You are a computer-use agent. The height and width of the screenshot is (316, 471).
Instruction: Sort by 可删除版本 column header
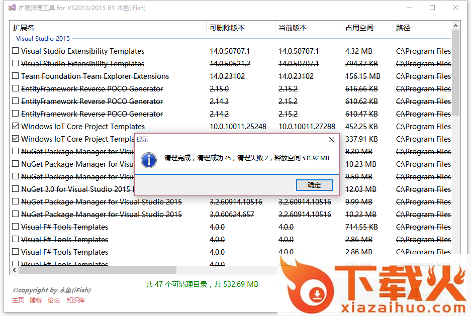[x=241, y=28]
